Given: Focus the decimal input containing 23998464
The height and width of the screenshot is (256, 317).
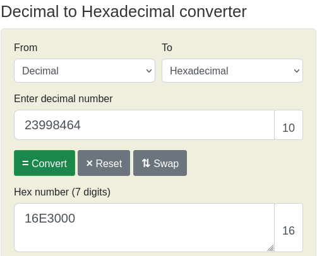Looking at the screenshot, I should pos(145,125).
